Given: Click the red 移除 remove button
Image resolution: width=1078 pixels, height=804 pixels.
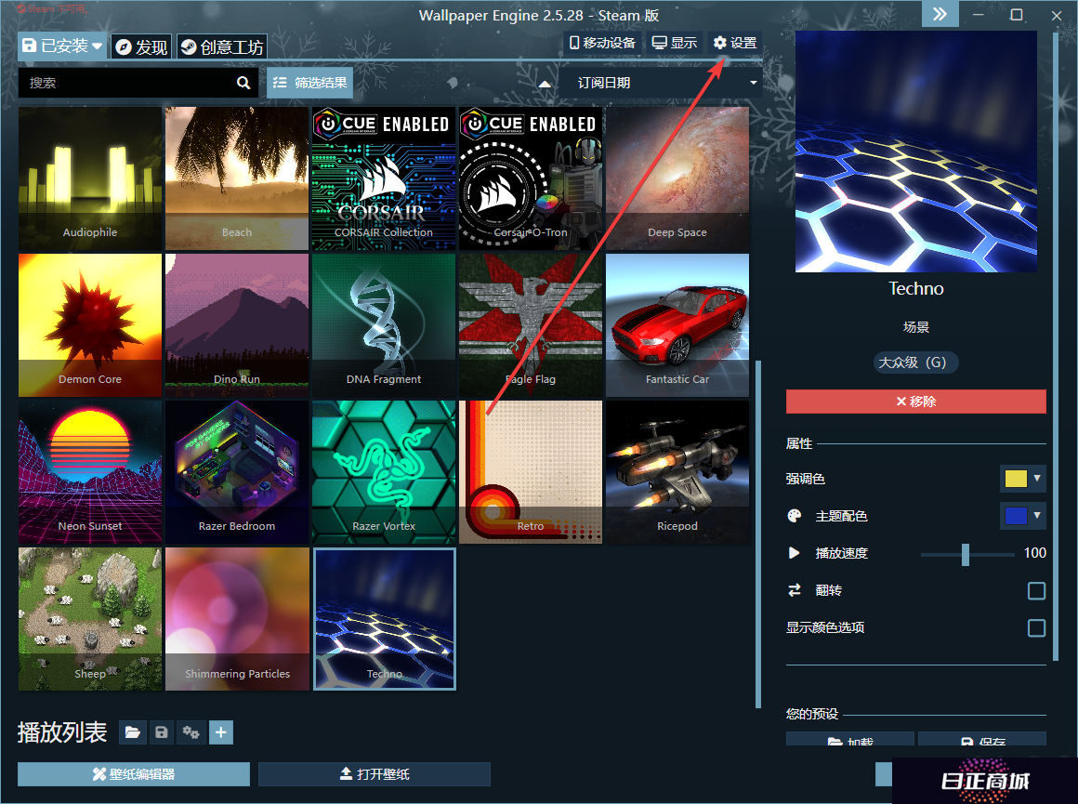Looking at the screenshot, I should click(915, 402).
